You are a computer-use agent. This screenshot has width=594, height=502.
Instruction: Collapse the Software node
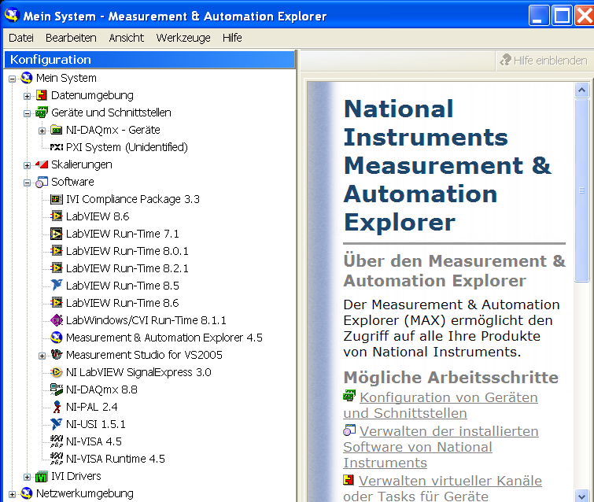click(x=27, y=183)
